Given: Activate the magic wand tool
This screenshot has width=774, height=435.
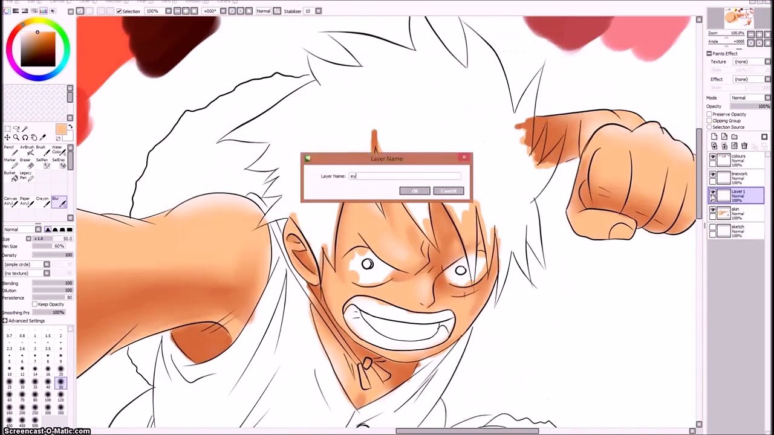Looking at the screenshot, I should pyautogui.click(x=25, y=129).
